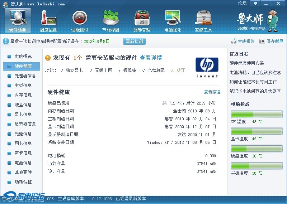Click the CPU温度 progress bar
The image size is (287, 204).
click(257, 114)
